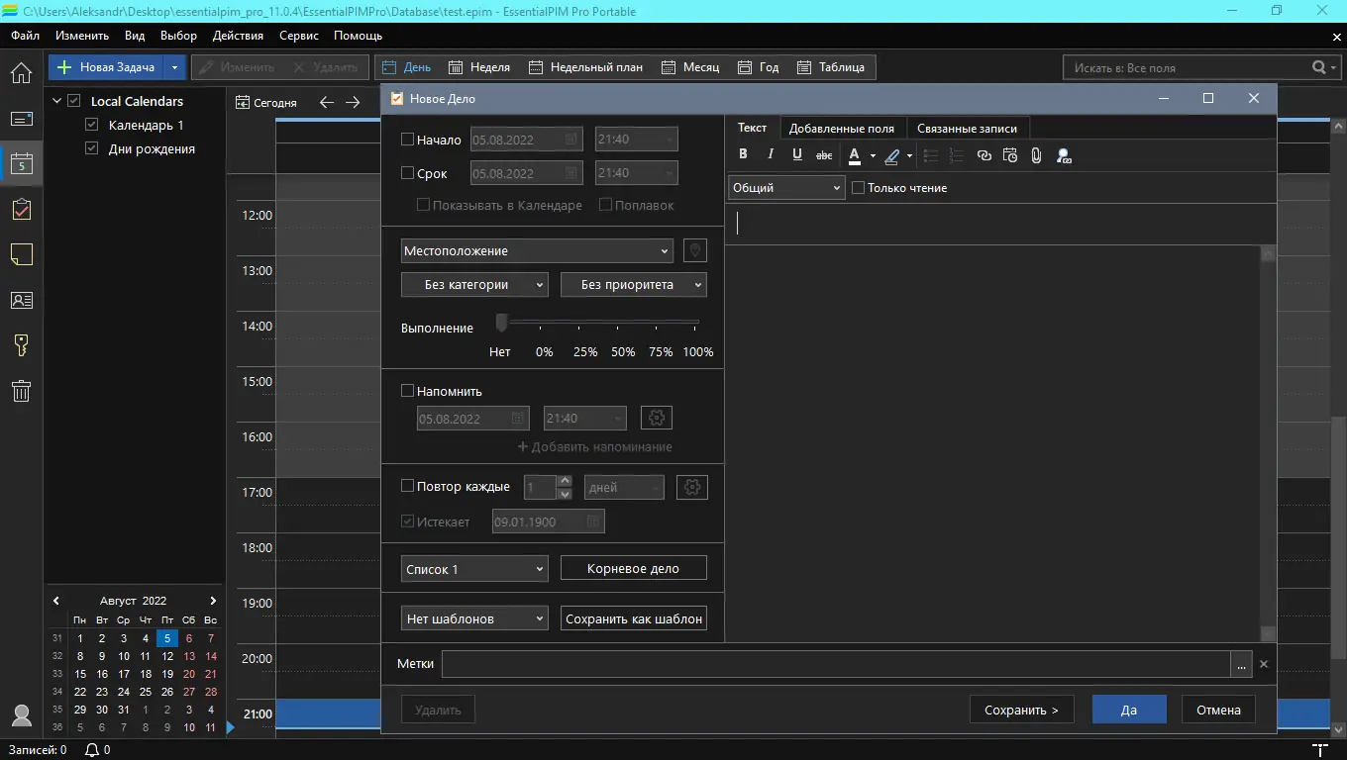Enable the Начало start date checkbox
The width and height of the screenshot is (1347, 760).
tap(407, 140)
